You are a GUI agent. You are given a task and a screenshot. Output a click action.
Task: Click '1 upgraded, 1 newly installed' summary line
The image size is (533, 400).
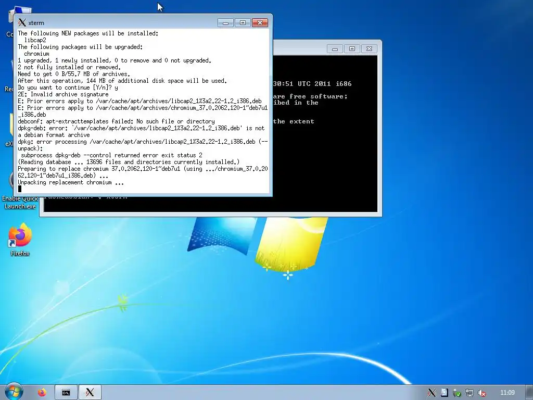coord(115,60)
